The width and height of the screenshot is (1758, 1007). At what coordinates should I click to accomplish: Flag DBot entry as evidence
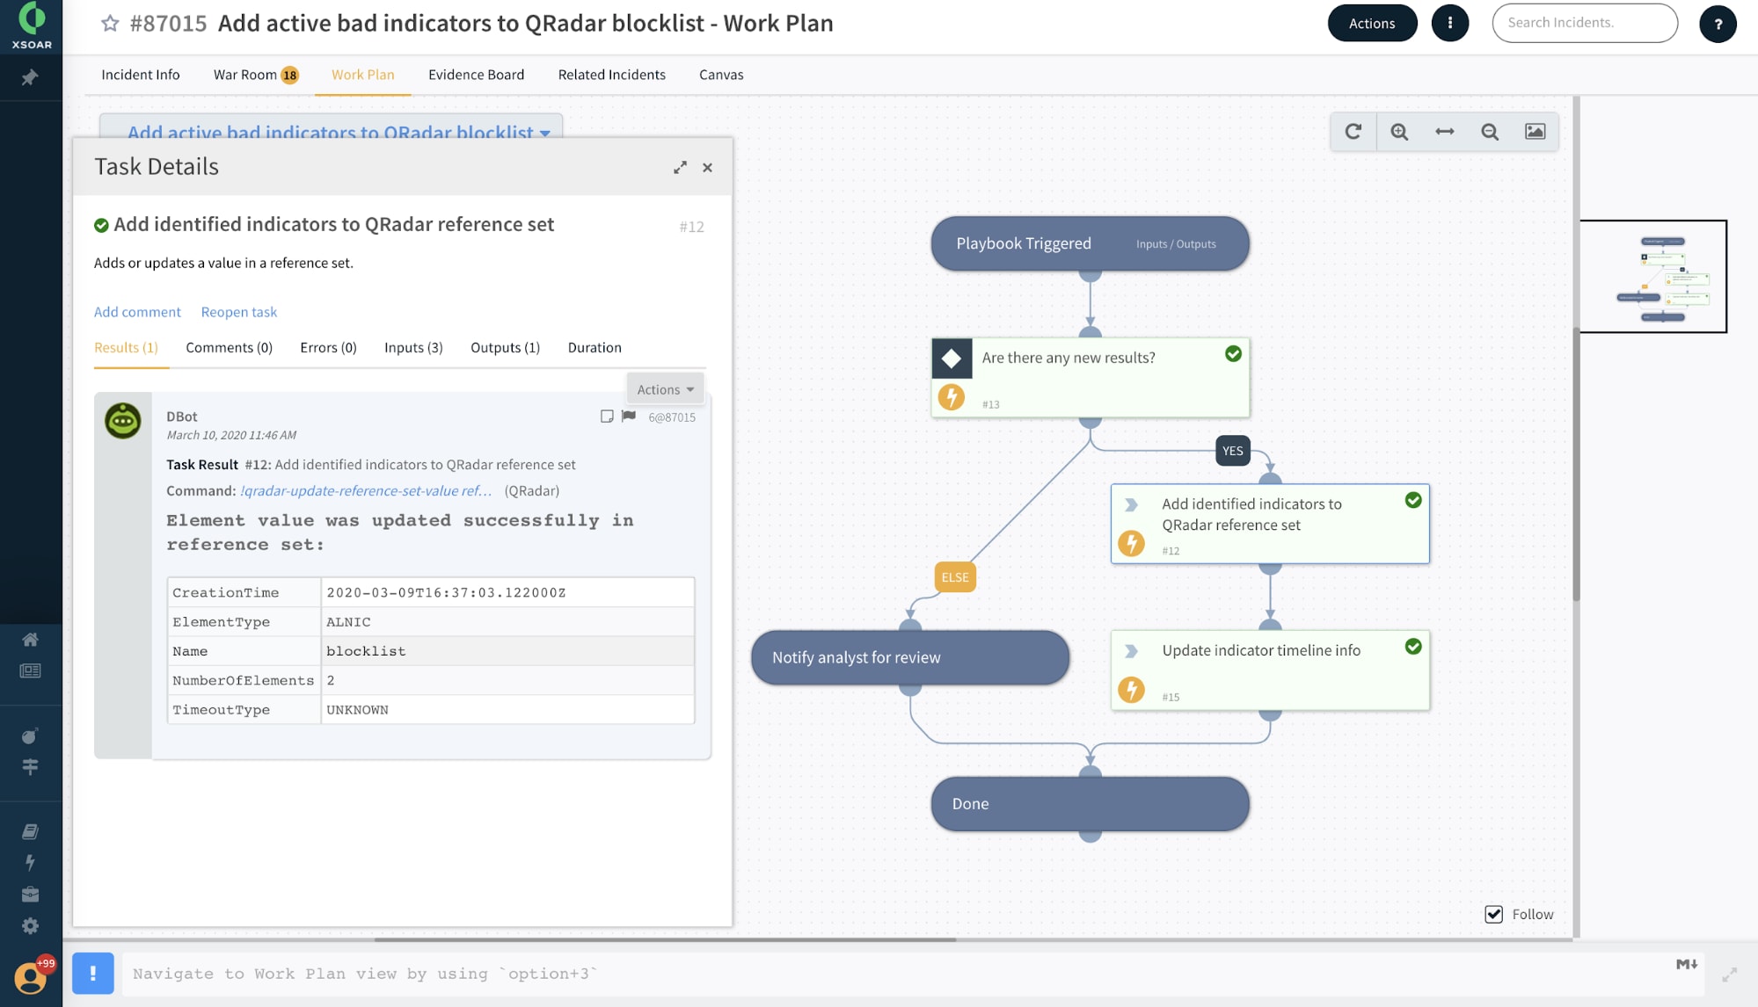(628, 417)
